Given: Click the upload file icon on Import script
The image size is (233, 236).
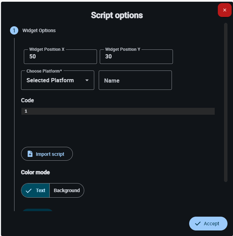Looking at the screenshot, I should (x=30, y=154).
